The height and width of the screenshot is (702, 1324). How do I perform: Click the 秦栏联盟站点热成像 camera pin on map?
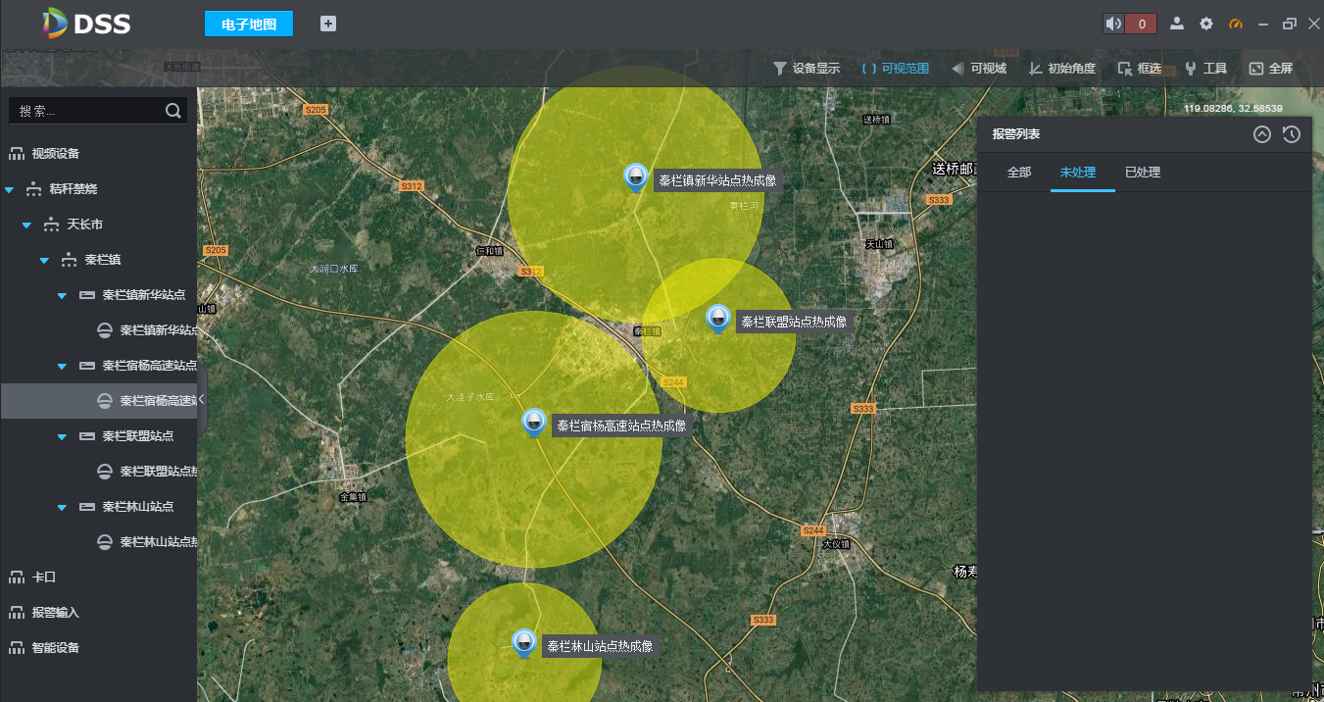pyautogui.click(x=718, y=319)
